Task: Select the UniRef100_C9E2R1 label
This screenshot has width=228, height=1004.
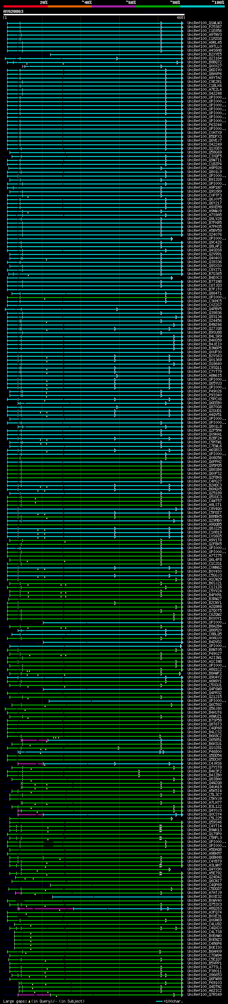Action: (x=204, y=82)
